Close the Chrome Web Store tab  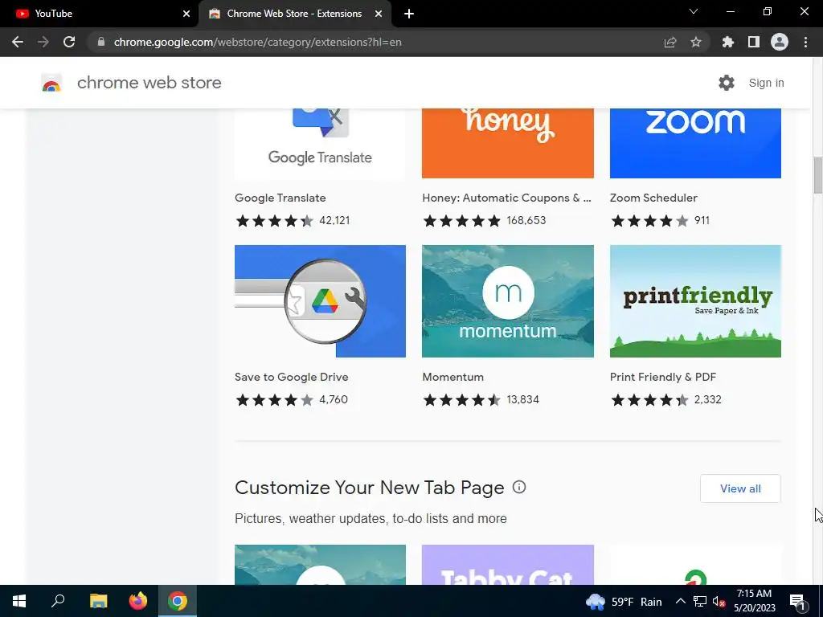point(379,14)
